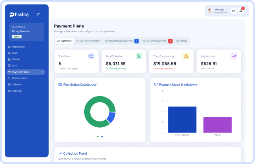The width and height of the screenshot is (255, 164).
Task: Click the Total Outstanding warning icon
Action: [x=186, y=56]
